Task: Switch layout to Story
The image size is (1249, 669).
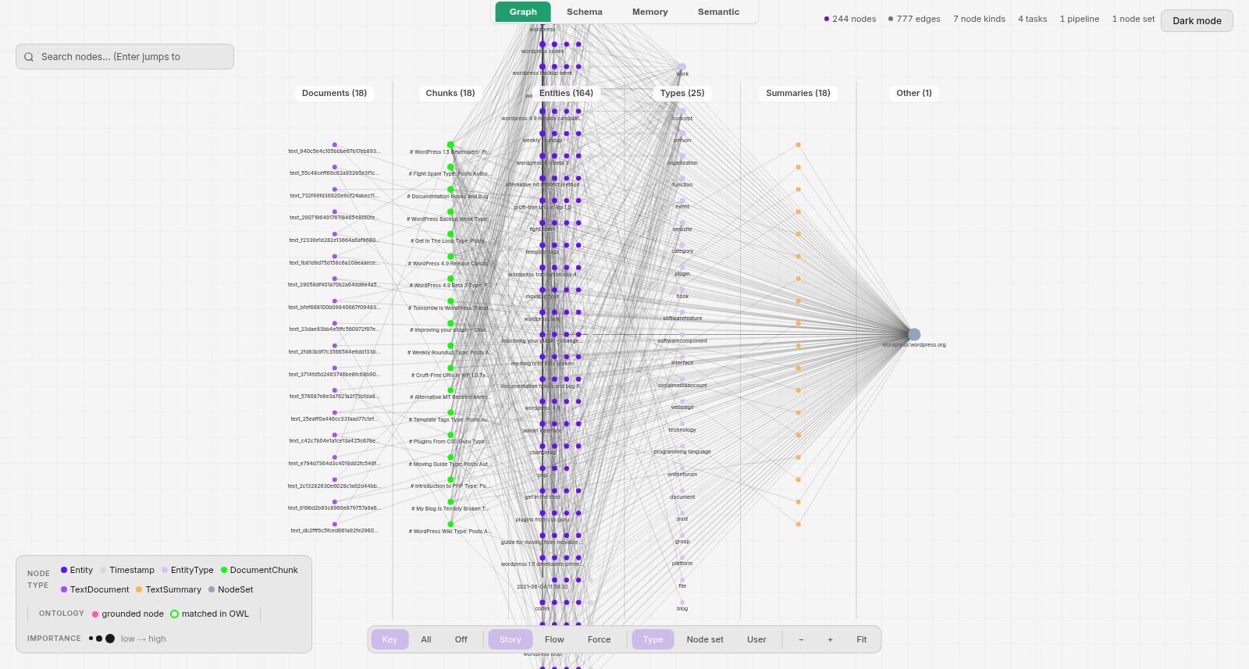Action: pyautogui.click(x=511, y=639)
